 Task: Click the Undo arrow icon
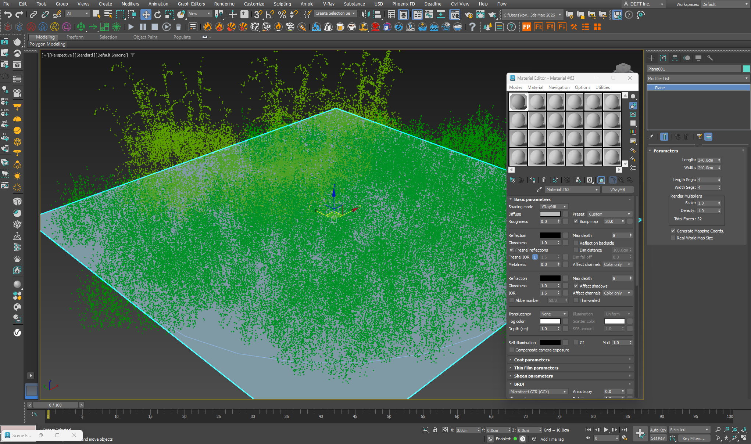(x=8, y=15)
